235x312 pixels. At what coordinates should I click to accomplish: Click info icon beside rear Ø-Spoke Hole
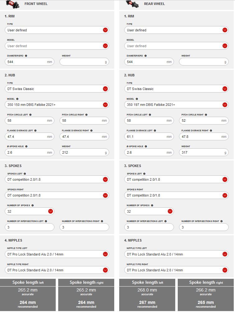pyautogui.click(x=146, y=147)
